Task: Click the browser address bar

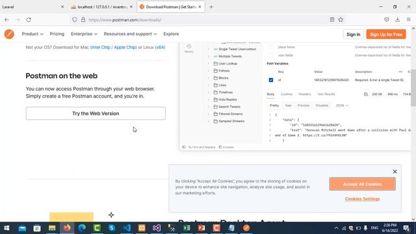Action: (207, 19)
